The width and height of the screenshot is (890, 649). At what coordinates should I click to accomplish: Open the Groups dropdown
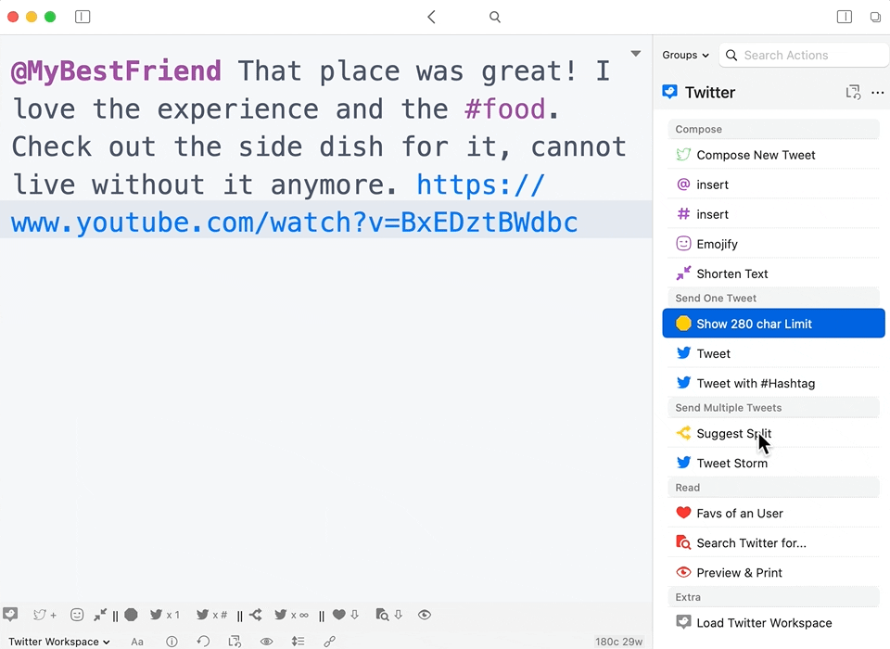(686, 55)
